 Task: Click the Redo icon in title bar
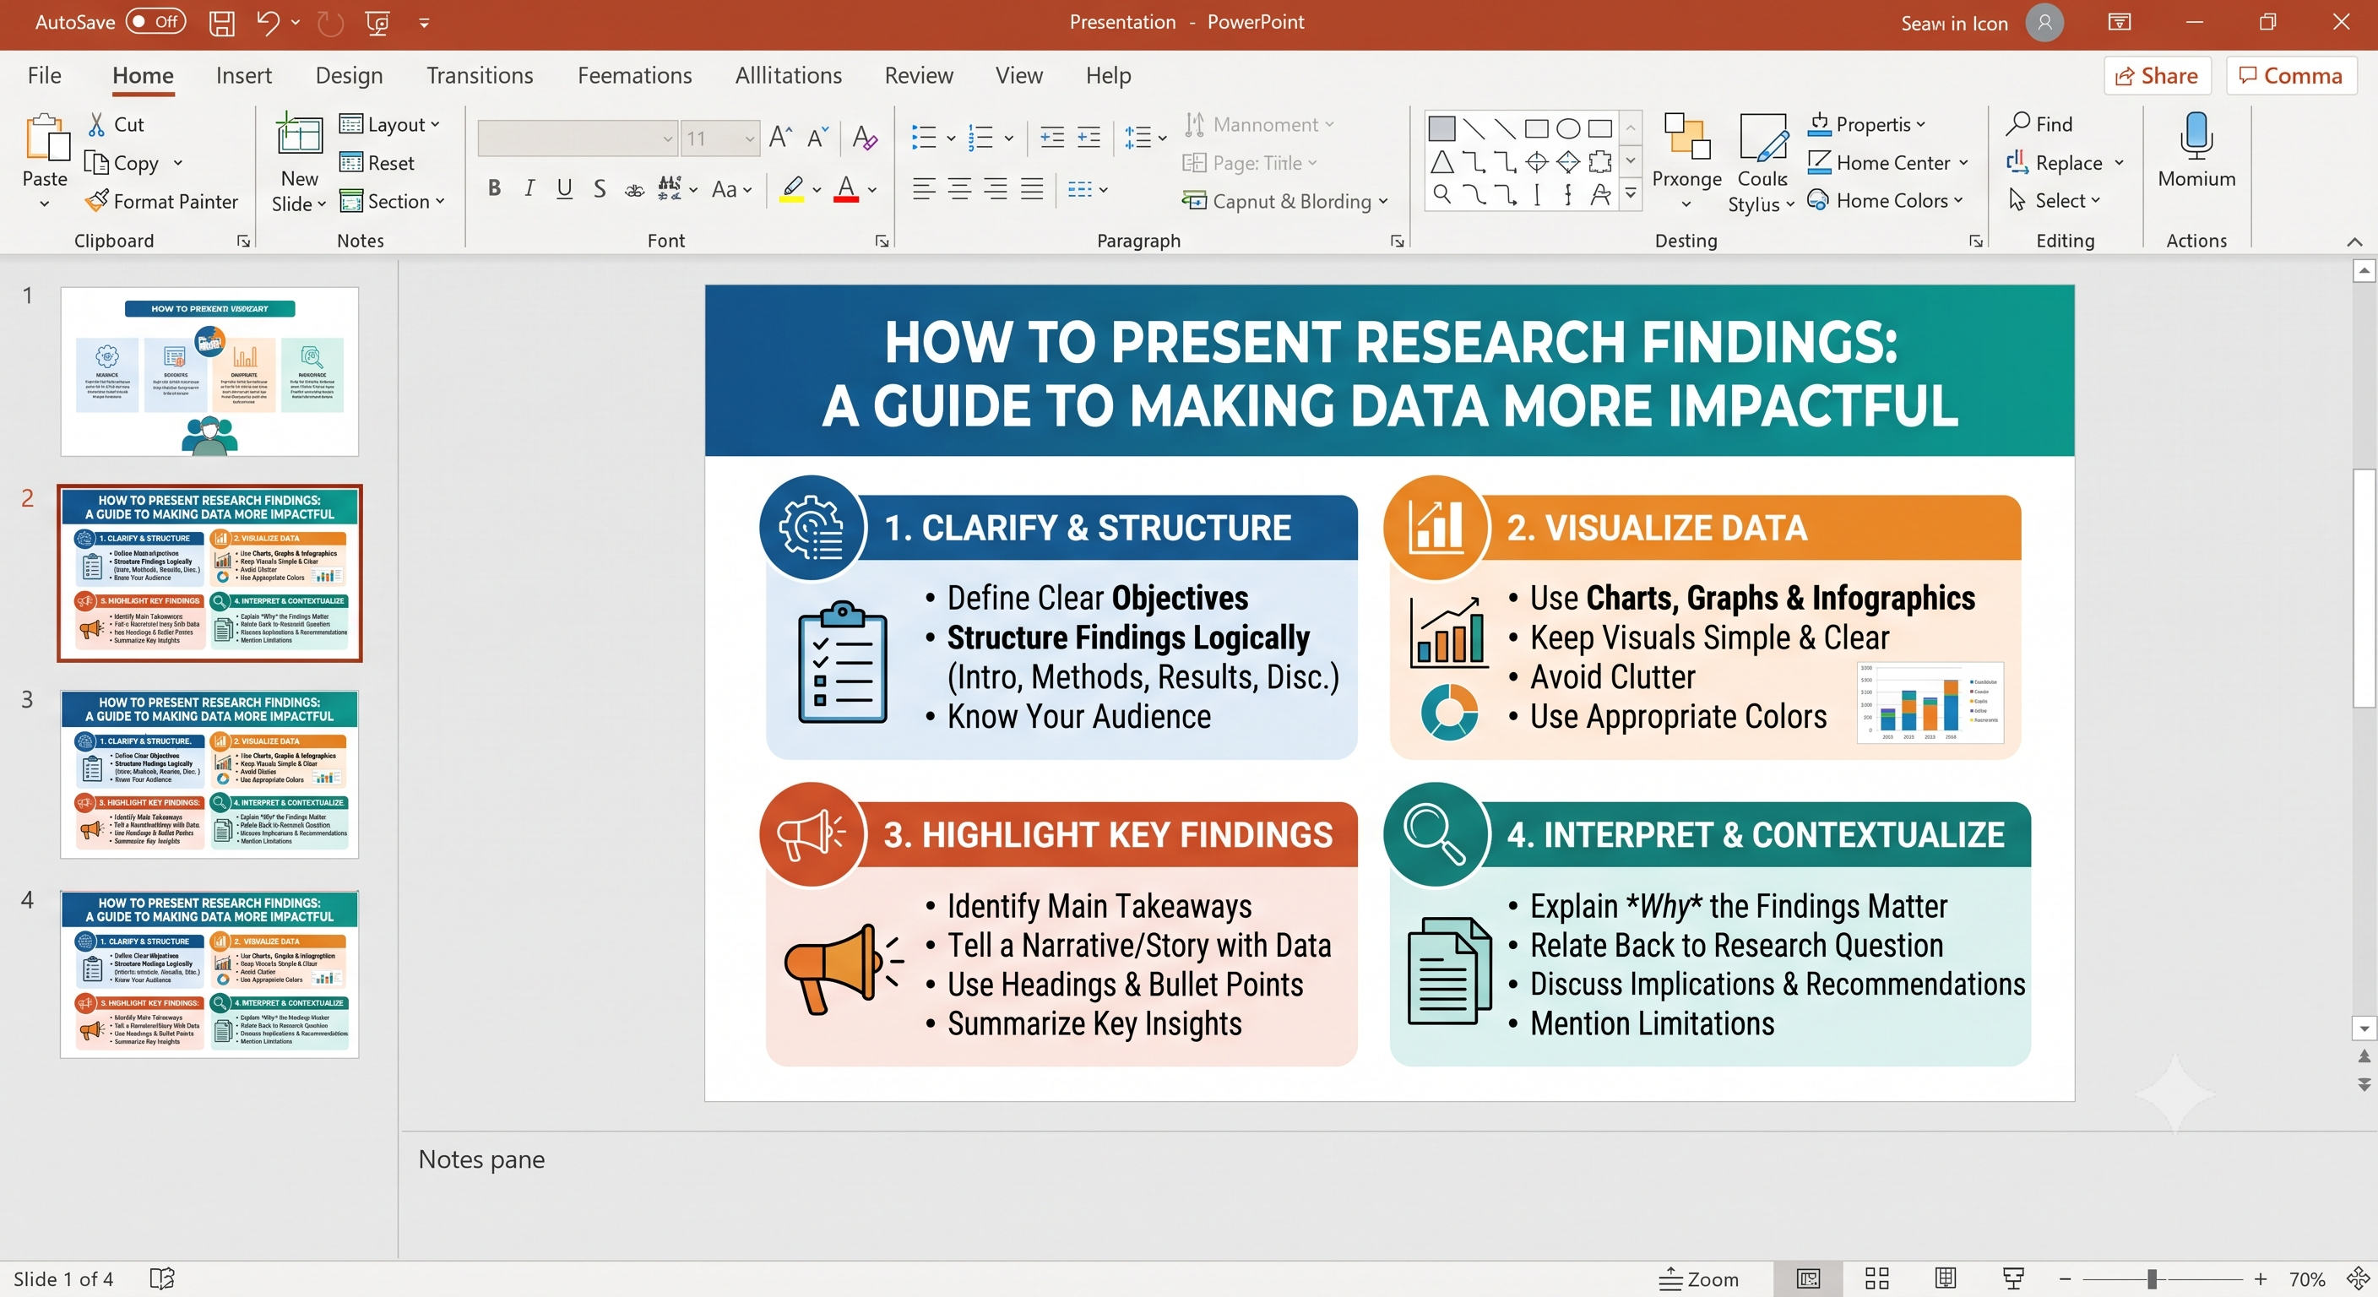pyautogui.click(x=330, y=23)
